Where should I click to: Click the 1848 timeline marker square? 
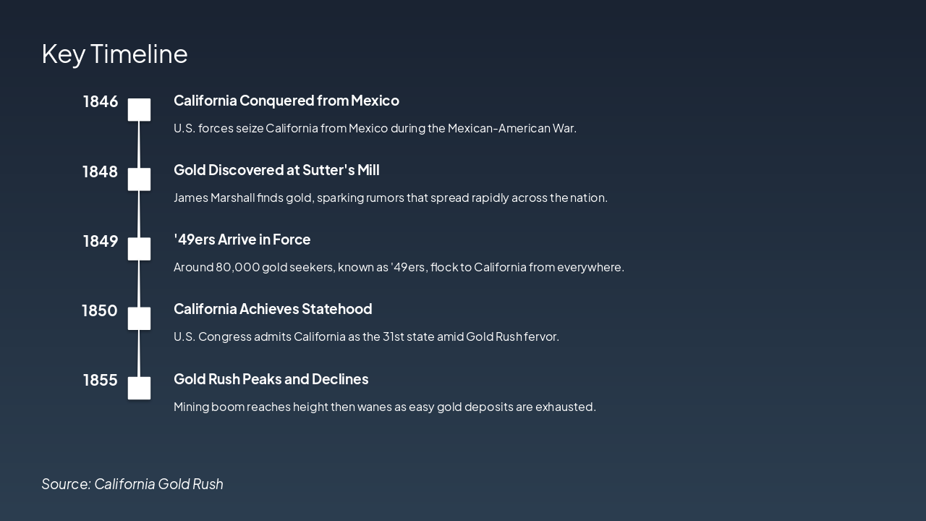click(139, 179)
